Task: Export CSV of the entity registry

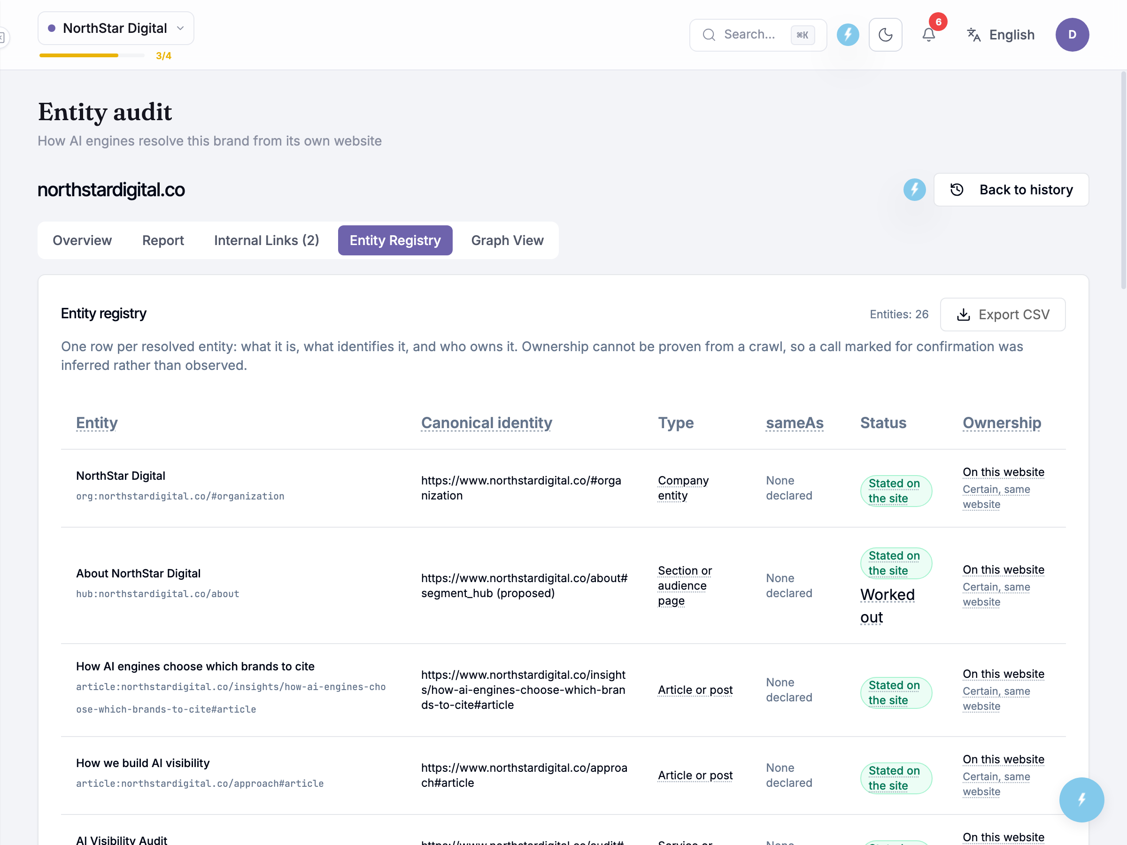Action: (1002, 314)
